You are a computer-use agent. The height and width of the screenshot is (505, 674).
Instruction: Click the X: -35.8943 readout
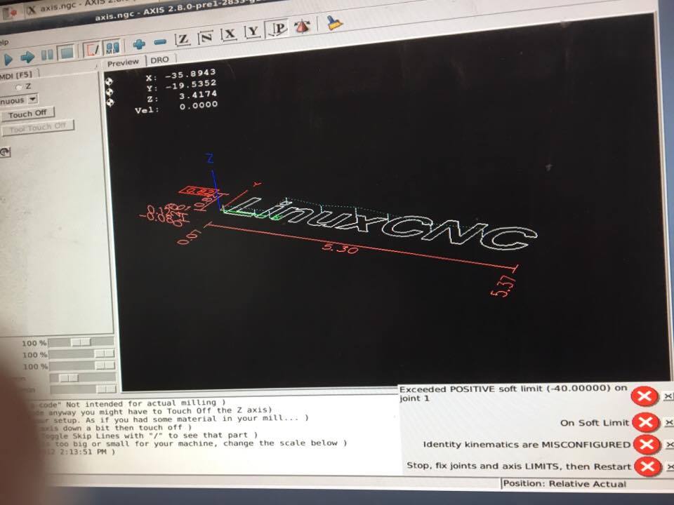[180, 75]
